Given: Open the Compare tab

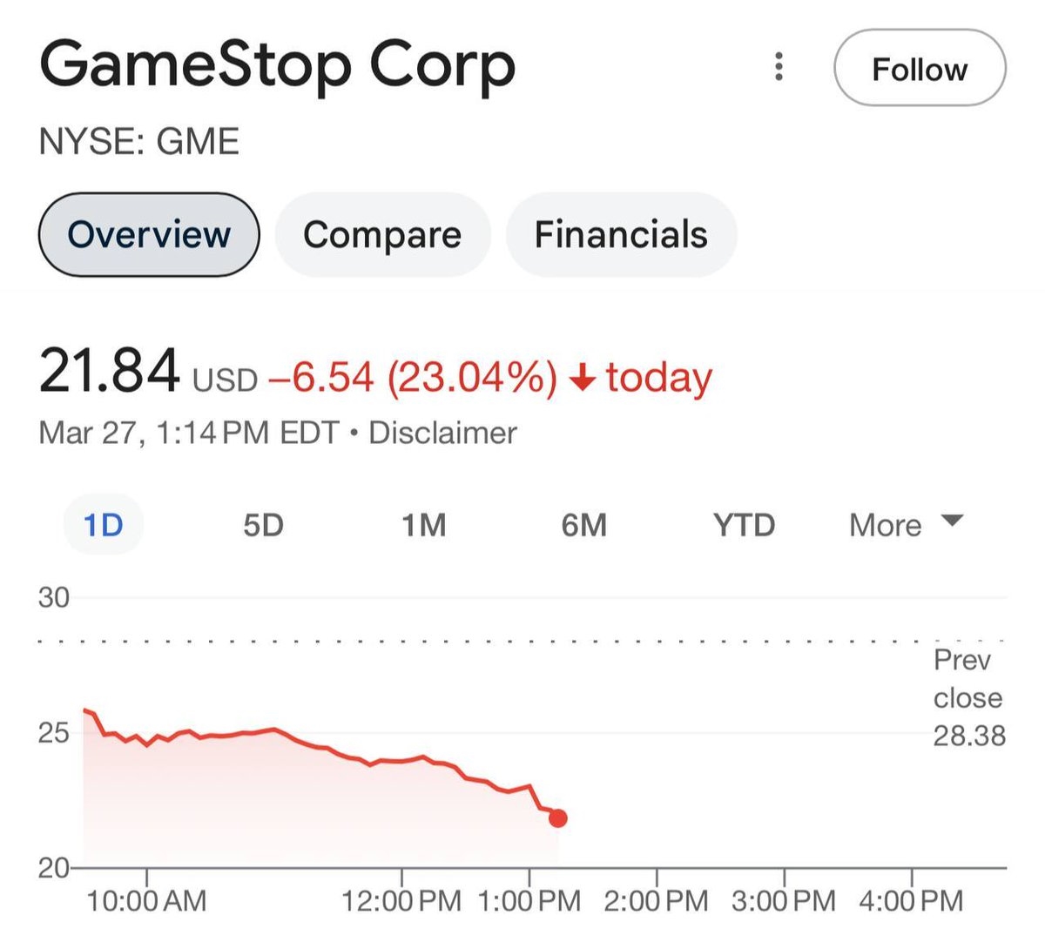Looking at the screenshot, I should (x=382, y=234).
